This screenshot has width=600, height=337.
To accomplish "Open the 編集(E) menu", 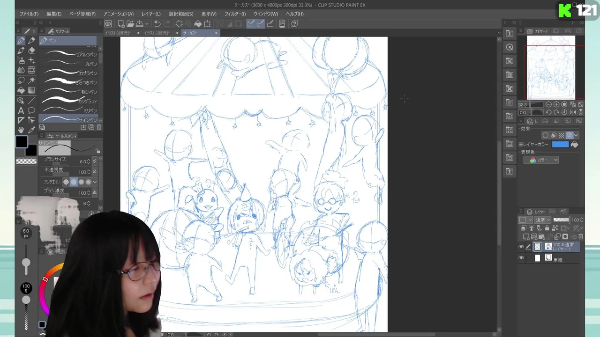I will 54,14.
